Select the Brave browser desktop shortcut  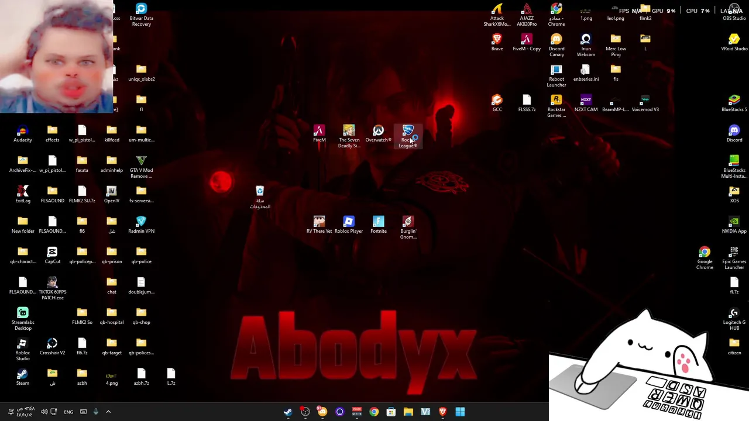pyautogui.click(x=497, y=42)
